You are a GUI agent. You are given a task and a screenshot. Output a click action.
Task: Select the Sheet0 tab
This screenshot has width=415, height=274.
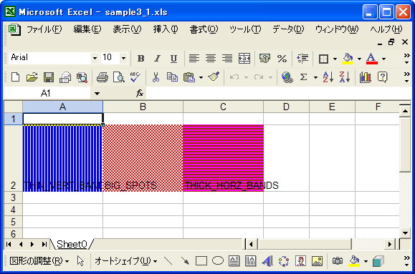72,244
